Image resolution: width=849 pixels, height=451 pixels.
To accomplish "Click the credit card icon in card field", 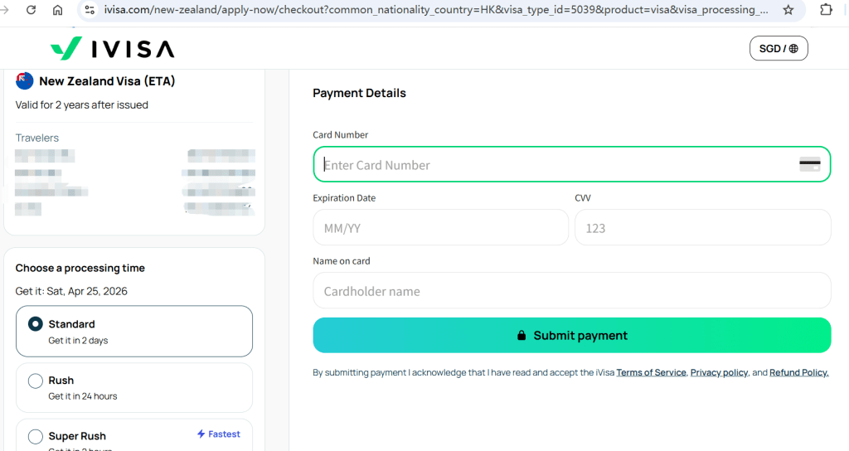I will pyautogui.click(x=809, y=164).
